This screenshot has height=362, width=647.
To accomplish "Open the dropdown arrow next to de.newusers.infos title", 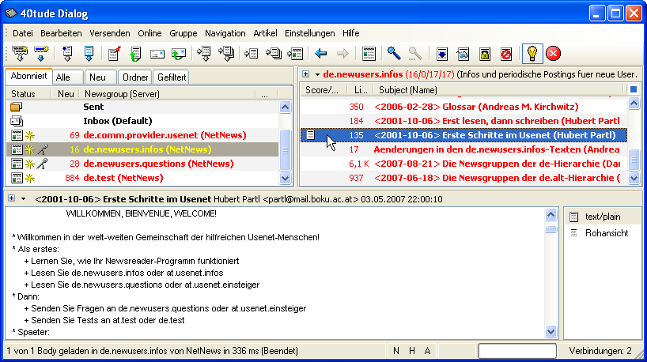I will (316, 74).
